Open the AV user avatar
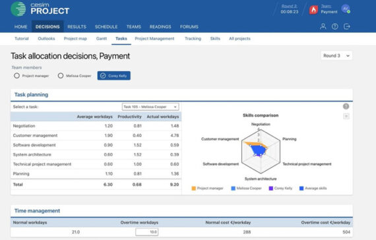The width and height of the screenshot is (376, 240). [346, 9]
